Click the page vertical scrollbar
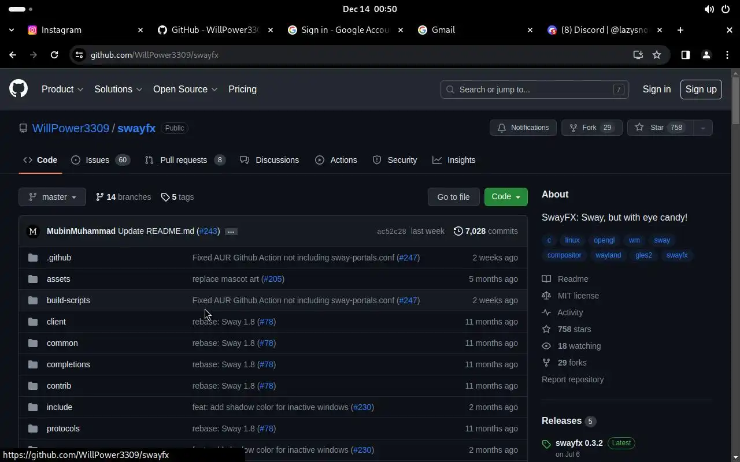740x462 pixels. pos(735,100)
